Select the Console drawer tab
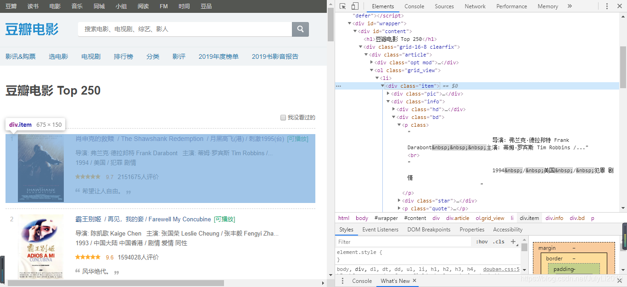The image size is (627, 287). tap(362, 281)
